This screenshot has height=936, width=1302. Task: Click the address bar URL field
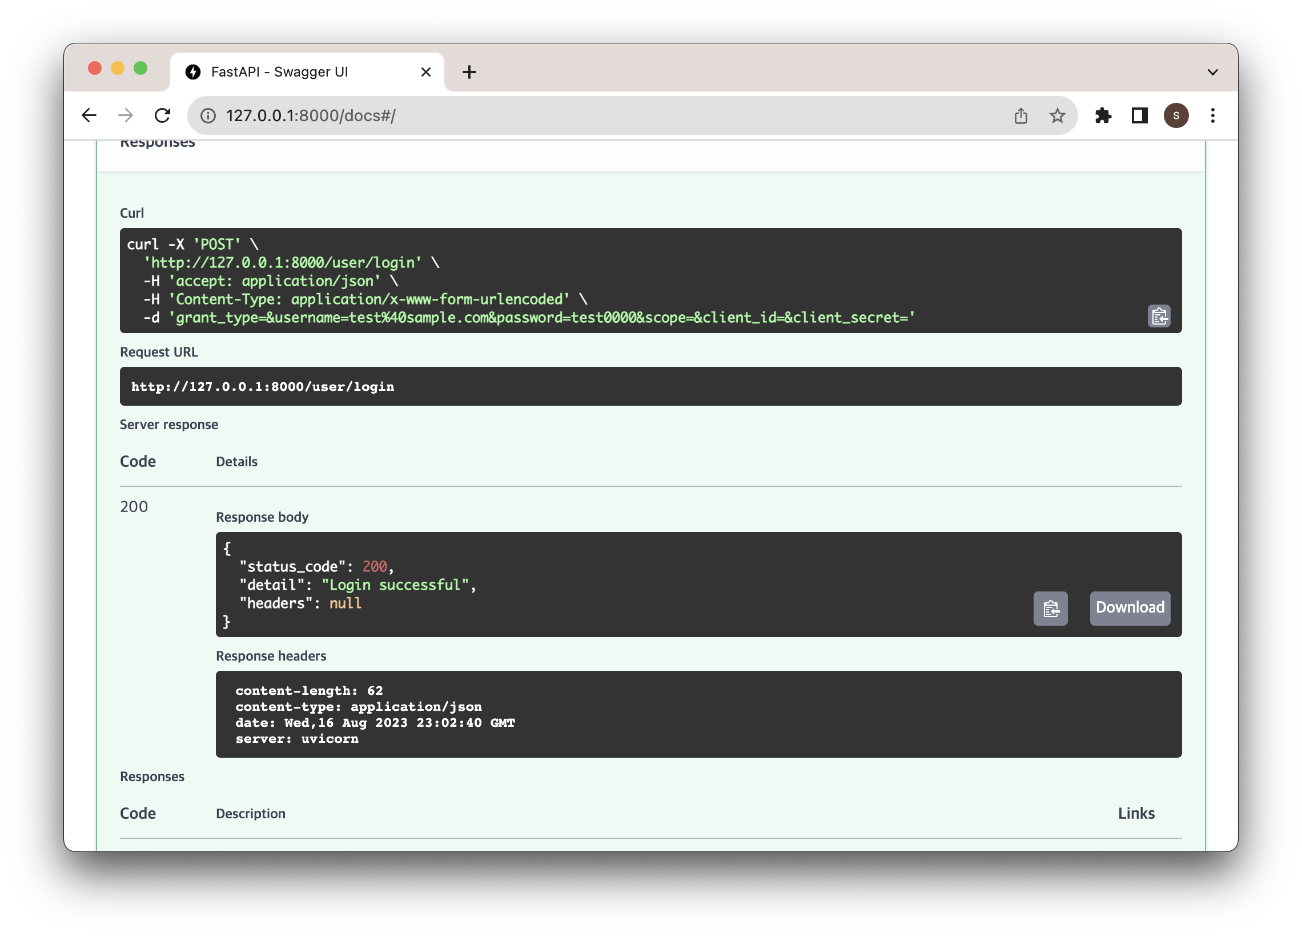click(x=574, y=115)
